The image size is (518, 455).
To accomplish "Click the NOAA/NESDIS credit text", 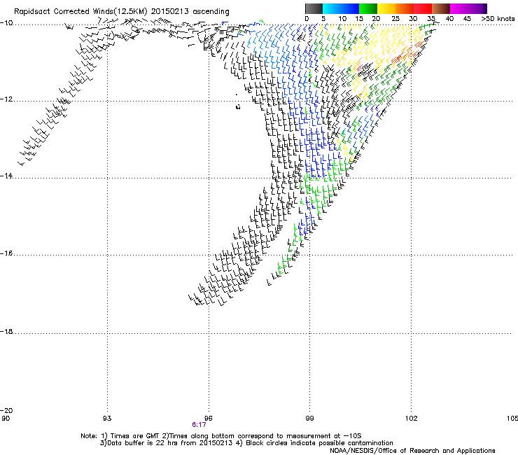I will 412,451.
